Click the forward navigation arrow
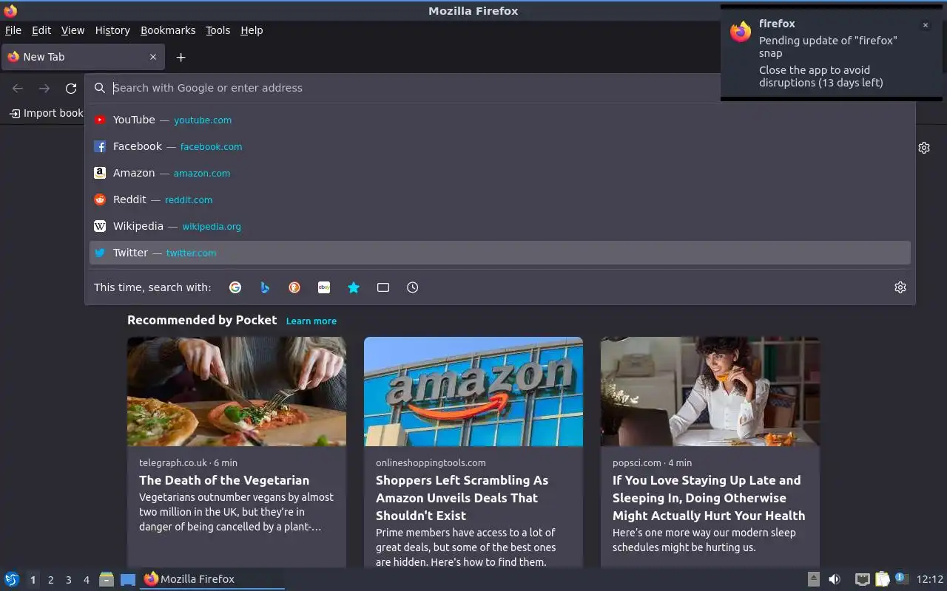 coord(44,88)
